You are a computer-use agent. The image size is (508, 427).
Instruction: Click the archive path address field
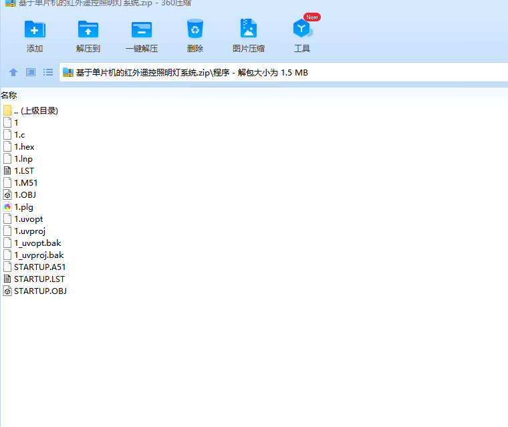pyautogui.click(x=283, y=73)
